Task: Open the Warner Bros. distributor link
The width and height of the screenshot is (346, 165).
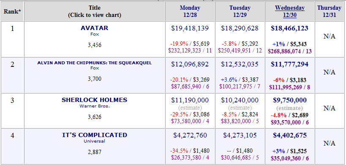Action: (95, 106)
